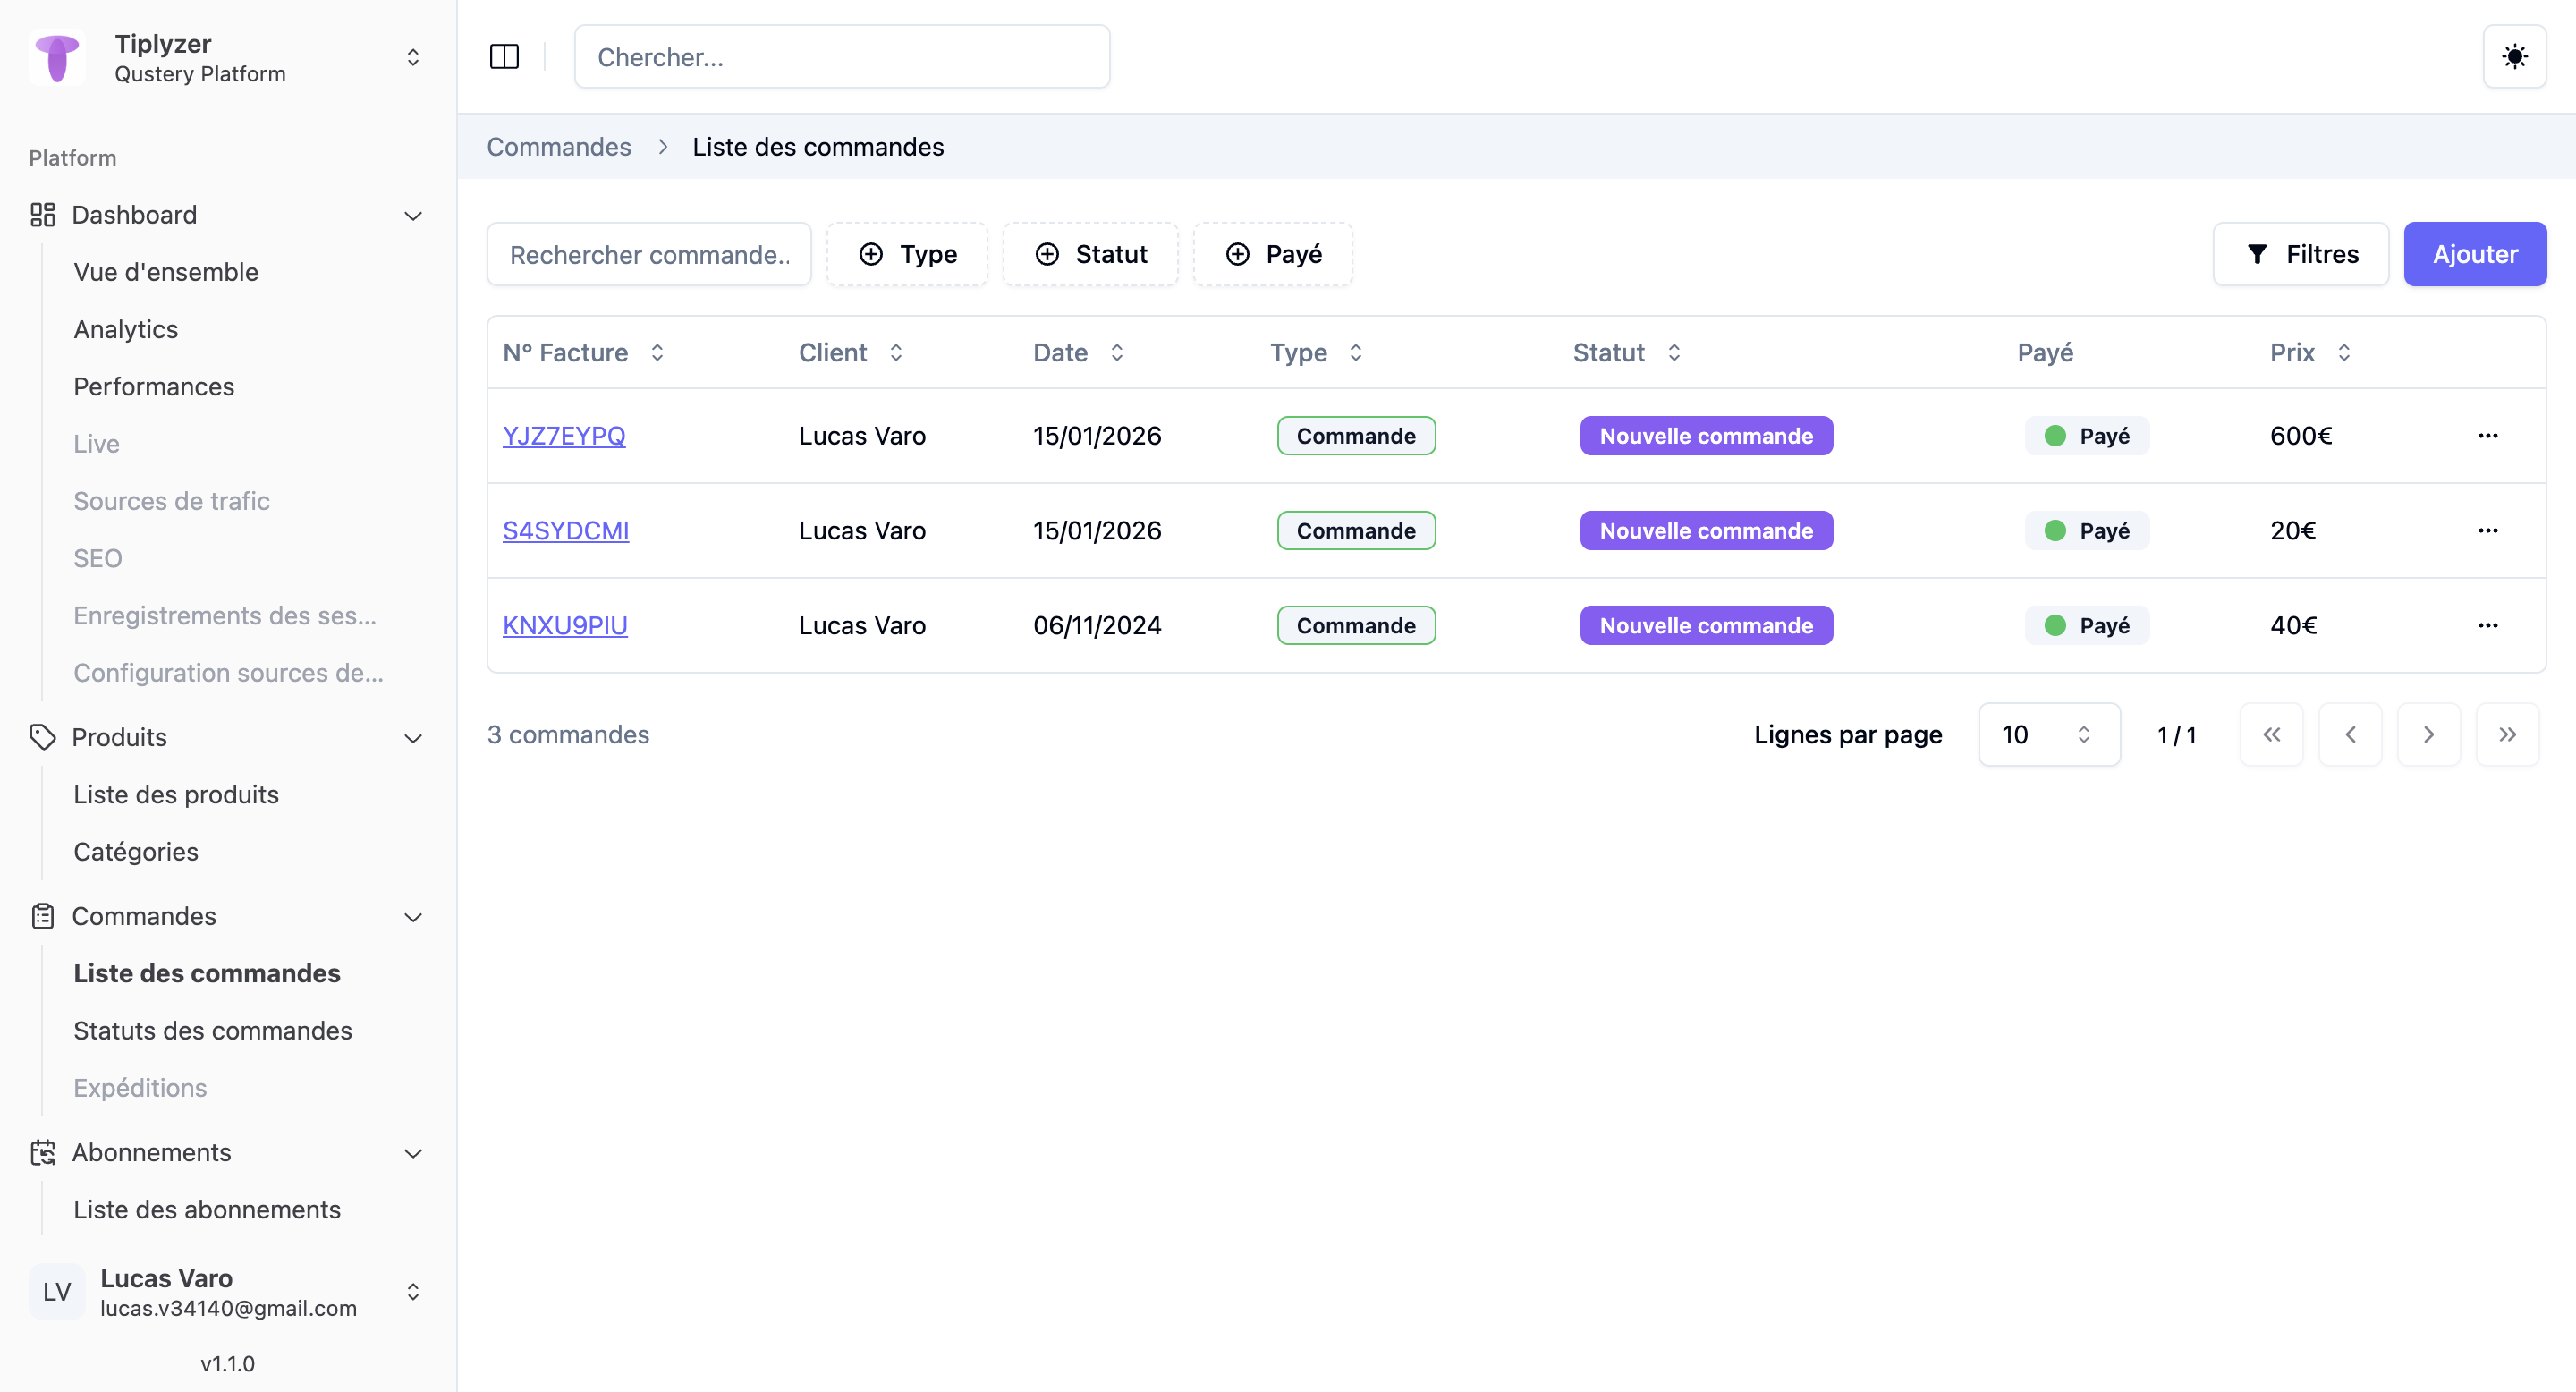Viewport: 2576px width, 1392px height.
Task: Focus the Rechercher commande input field
Action: [x=649, y=254]
